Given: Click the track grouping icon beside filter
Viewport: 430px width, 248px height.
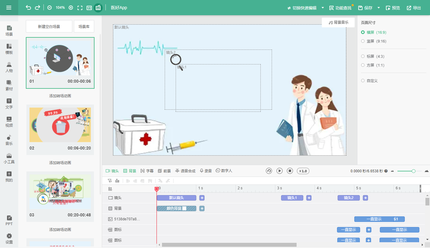Looking at the screenshot, I should 117,181.
